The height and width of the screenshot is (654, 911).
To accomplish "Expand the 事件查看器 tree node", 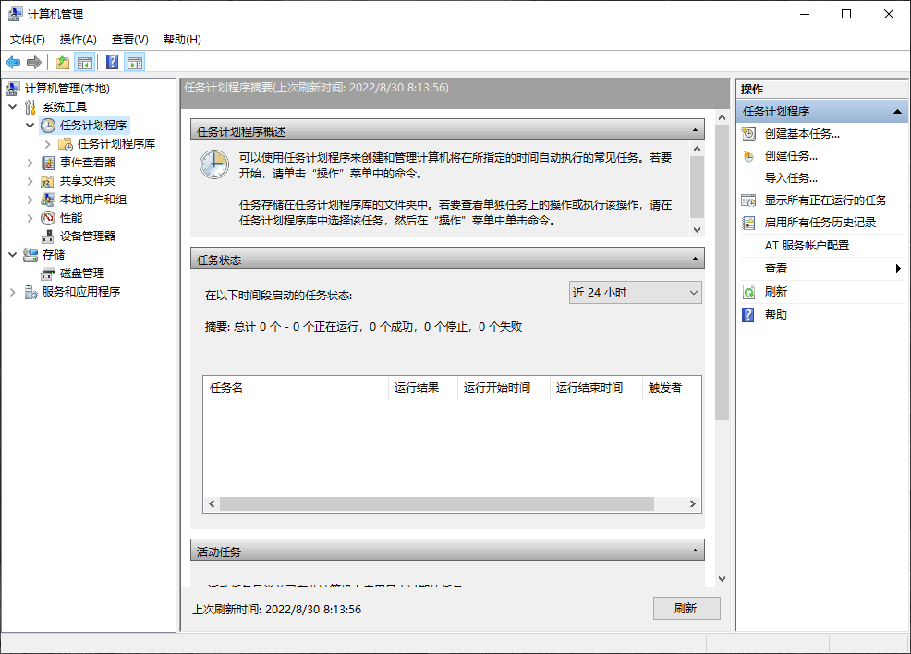I will coord(30,163).
